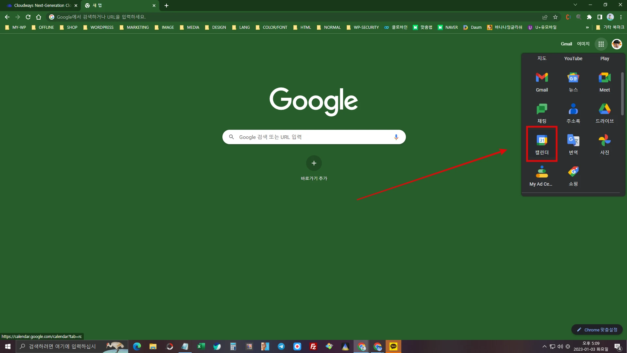Open the Gmail app from the apps panel

pyautogui.click(x=542, y=82)
